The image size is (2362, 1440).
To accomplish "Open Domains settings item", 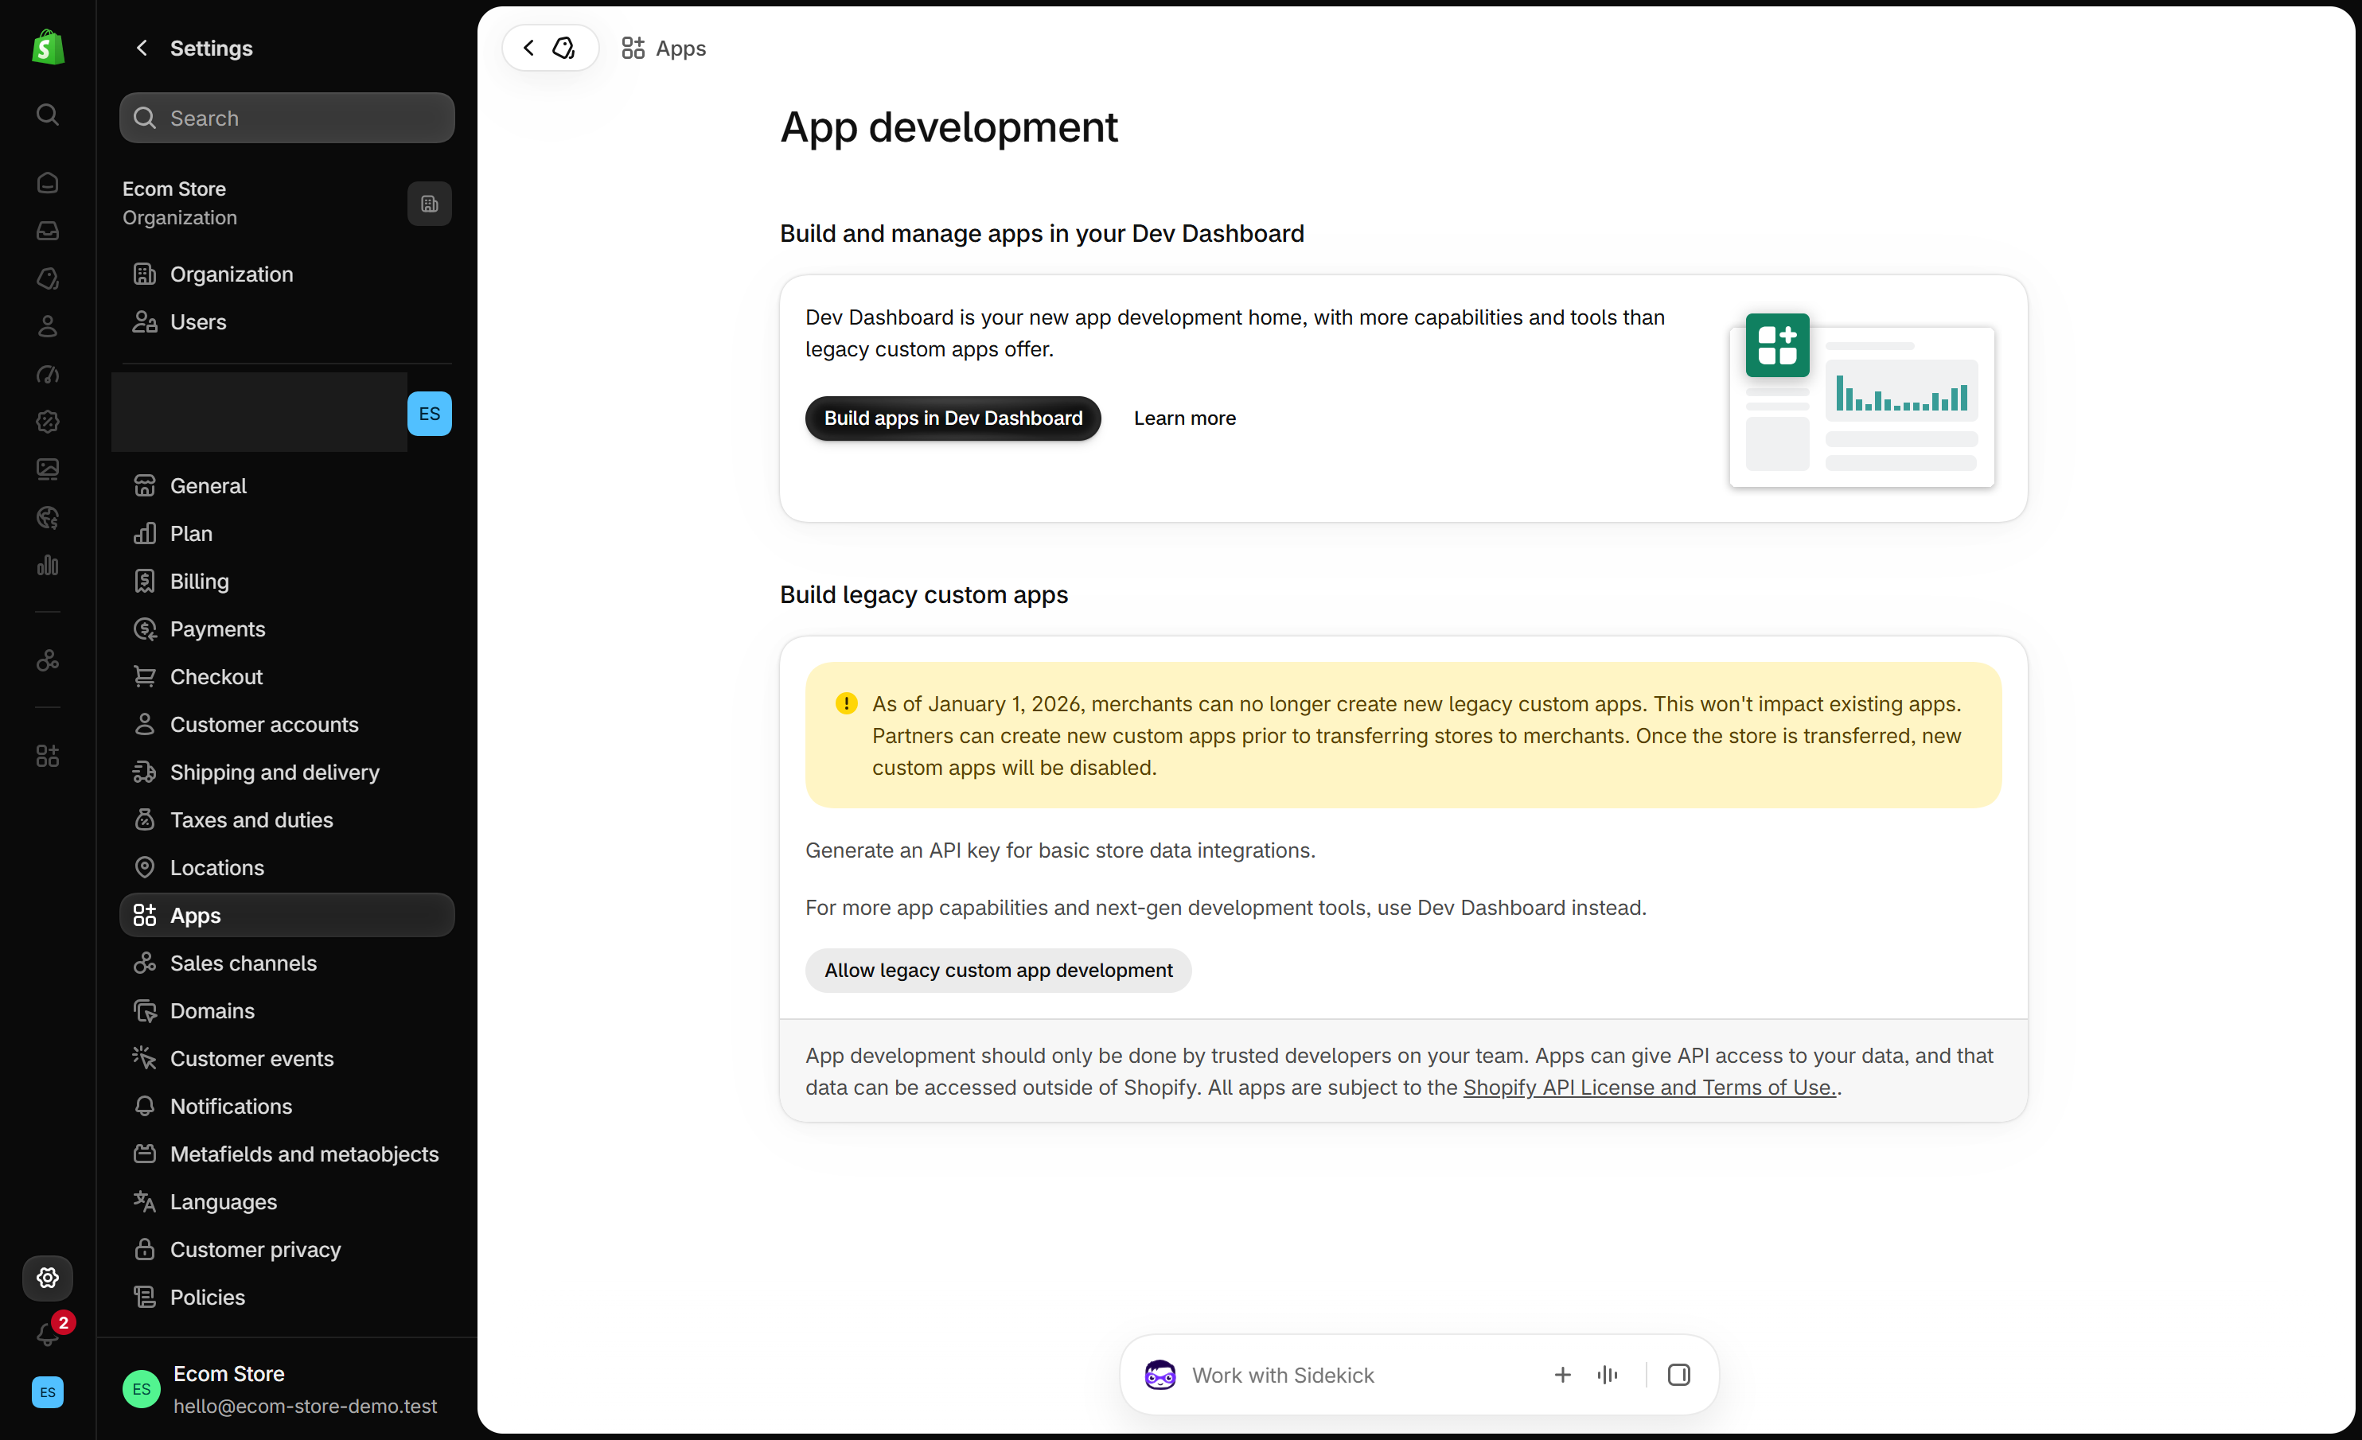I will click(286, 1010).
